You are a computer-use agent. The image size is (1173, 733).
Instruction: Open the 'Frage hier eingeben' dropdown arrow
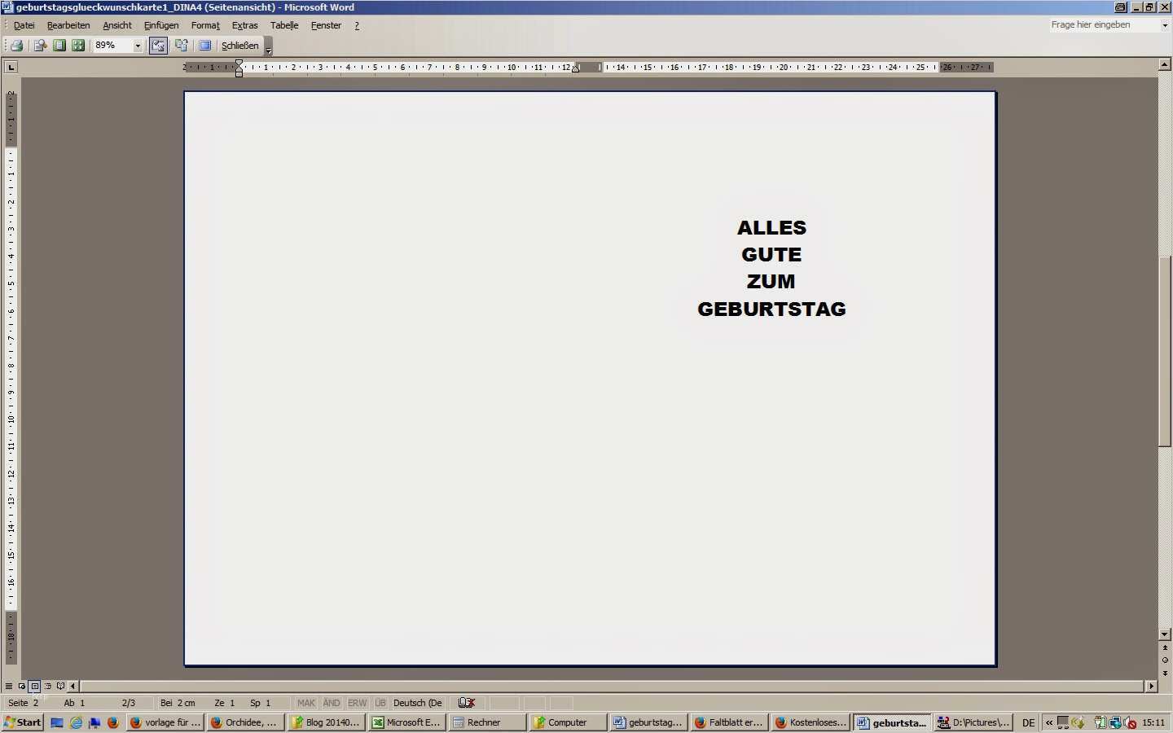pos(1164,25)
